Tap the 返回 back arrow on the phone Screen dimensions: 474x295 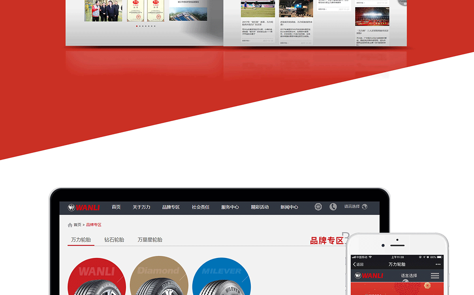click(x=358, y=264)
